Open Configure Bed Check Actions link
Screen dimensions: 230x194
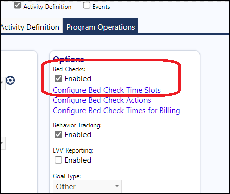102,100
